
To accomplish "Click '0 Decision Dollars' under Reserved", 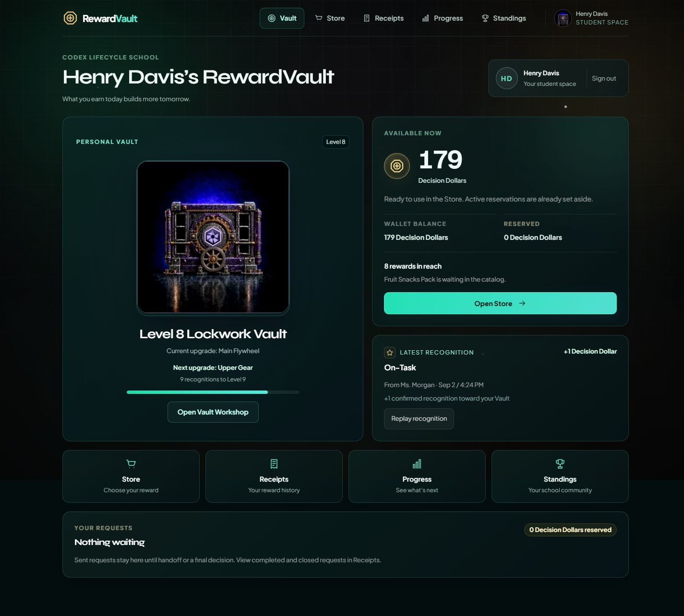I will (533, 237).
